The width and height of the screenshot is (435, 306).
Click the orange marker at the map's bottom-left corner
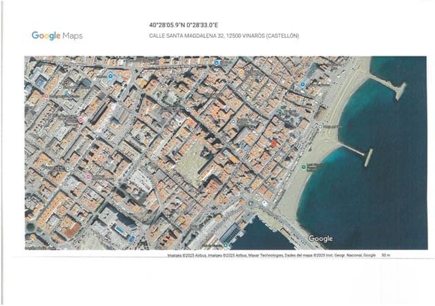32,237
